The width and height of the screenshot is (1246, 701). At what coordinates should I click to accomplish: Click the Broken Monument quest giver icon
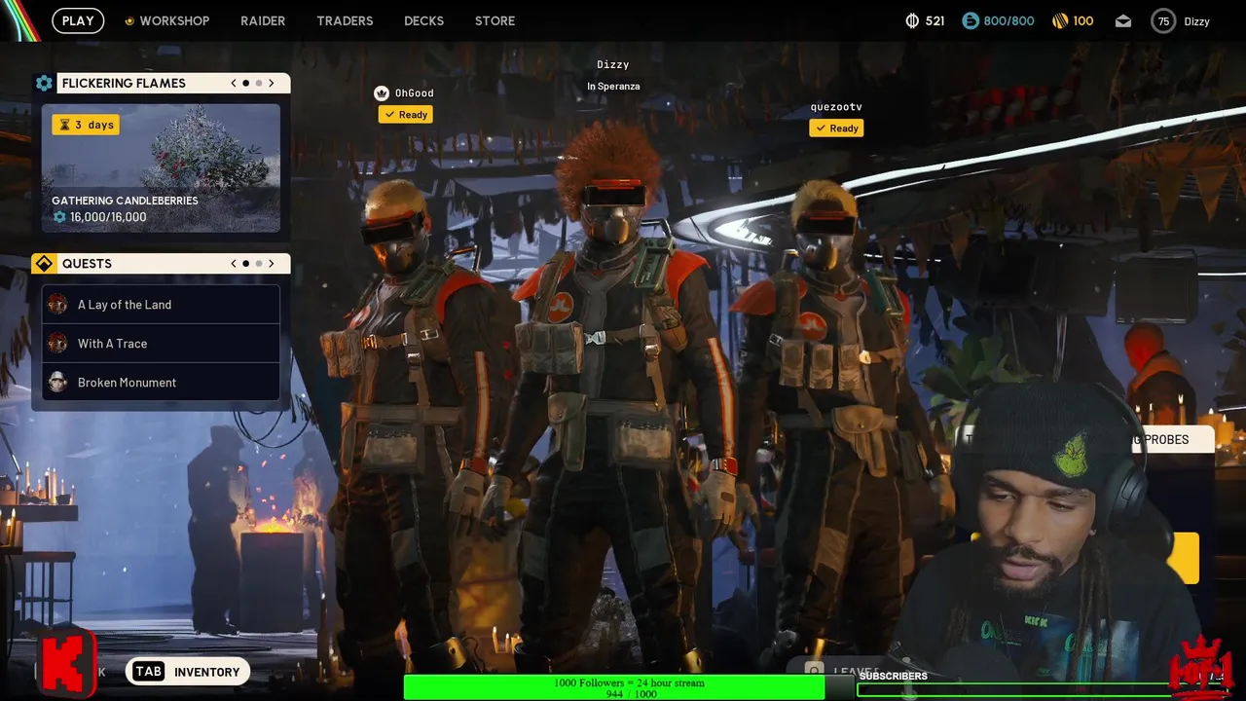tap(57, 383)
